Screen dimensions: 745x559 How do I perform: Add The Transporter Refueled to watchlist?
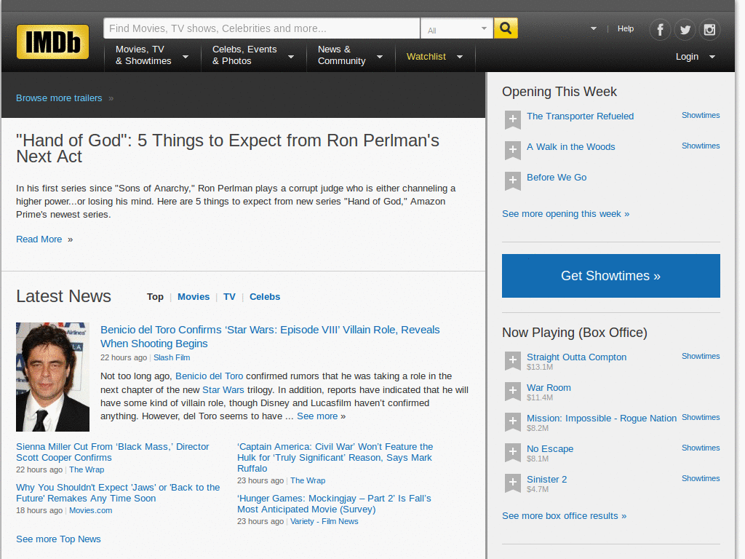513,120
